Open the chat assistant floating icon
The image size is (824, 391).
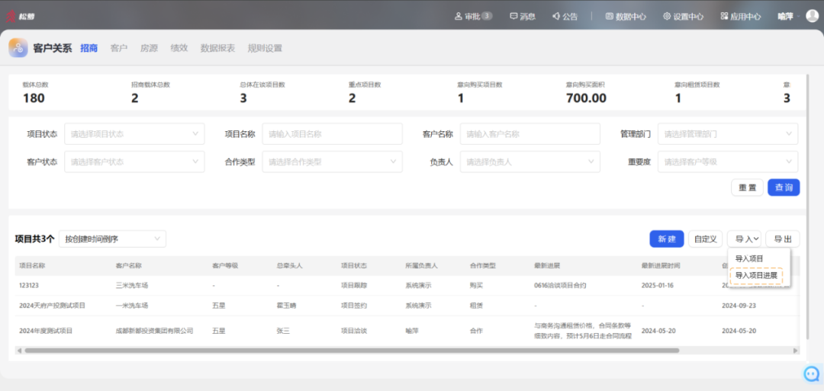(x=811, y=373)
